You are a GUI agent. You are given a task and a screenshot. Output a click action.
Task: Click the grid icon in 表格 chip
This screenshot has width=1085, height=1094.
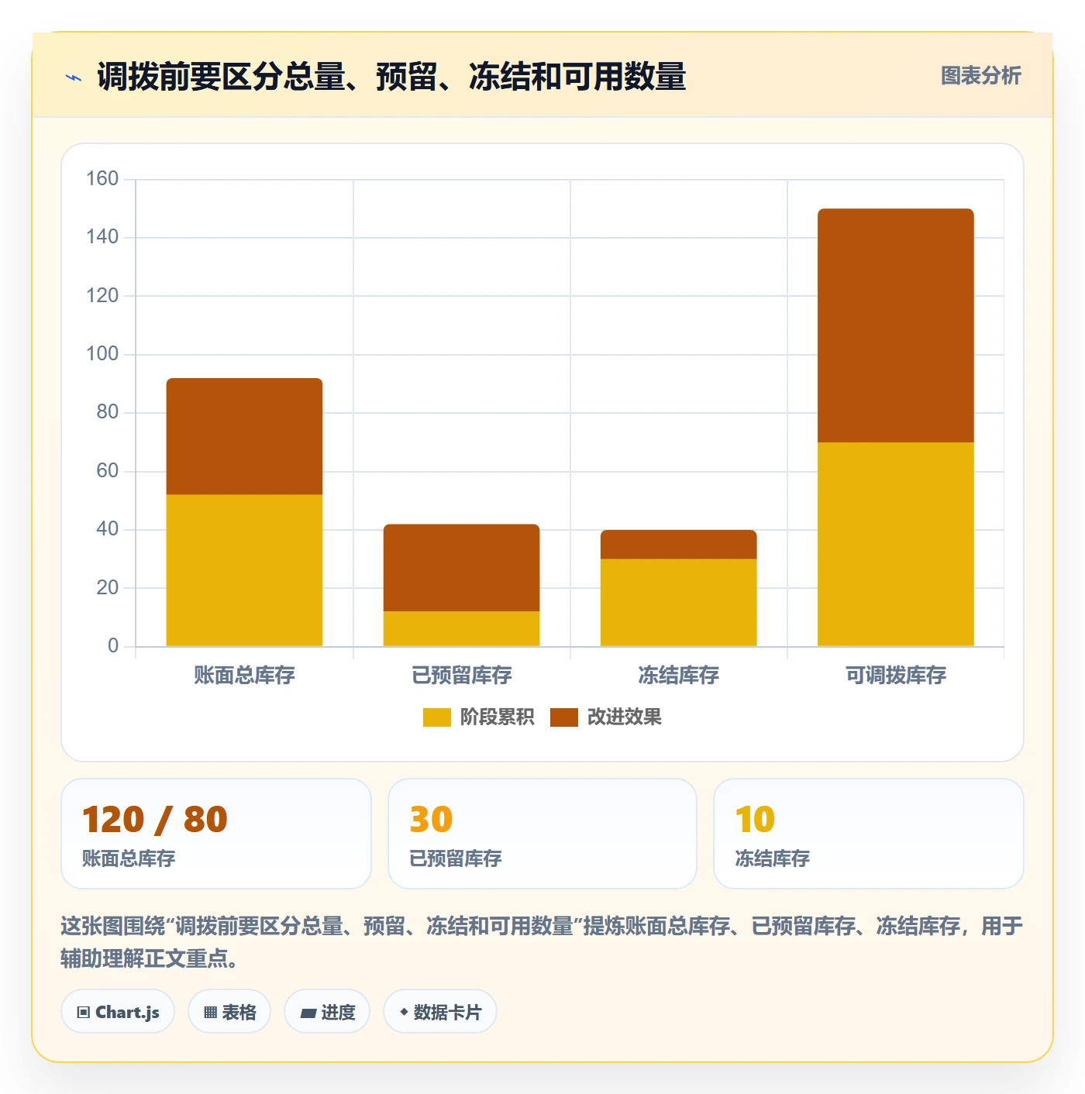click(210, 1013)
